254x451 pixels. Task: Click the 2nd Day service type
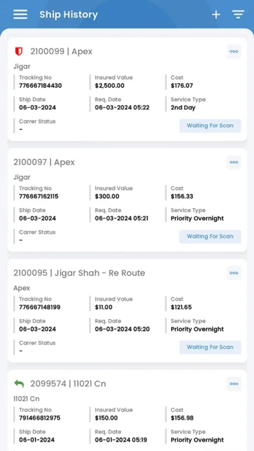pyautogui.click(x=183, y=108)
